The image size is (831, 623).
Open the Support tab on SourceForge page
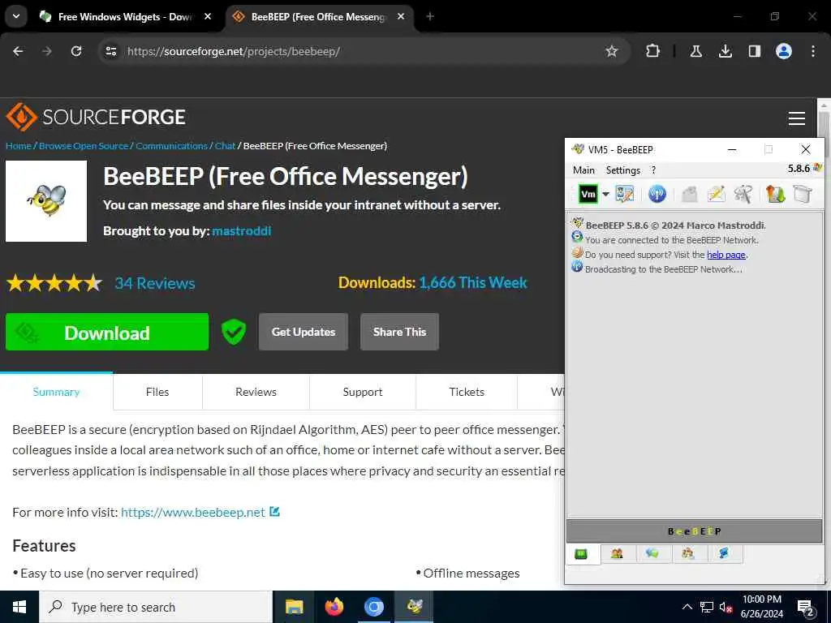(x=363, y=392)
